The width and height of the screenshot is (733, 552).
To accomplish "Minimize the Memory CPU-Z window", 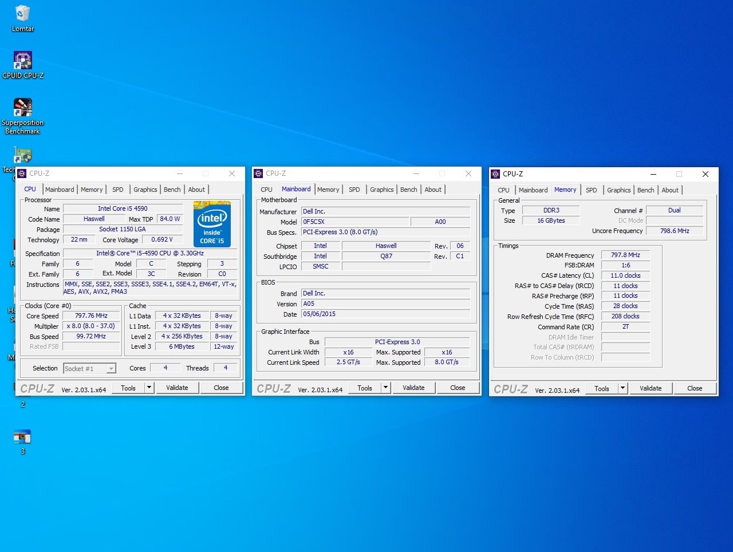I will tap(653, 174).
